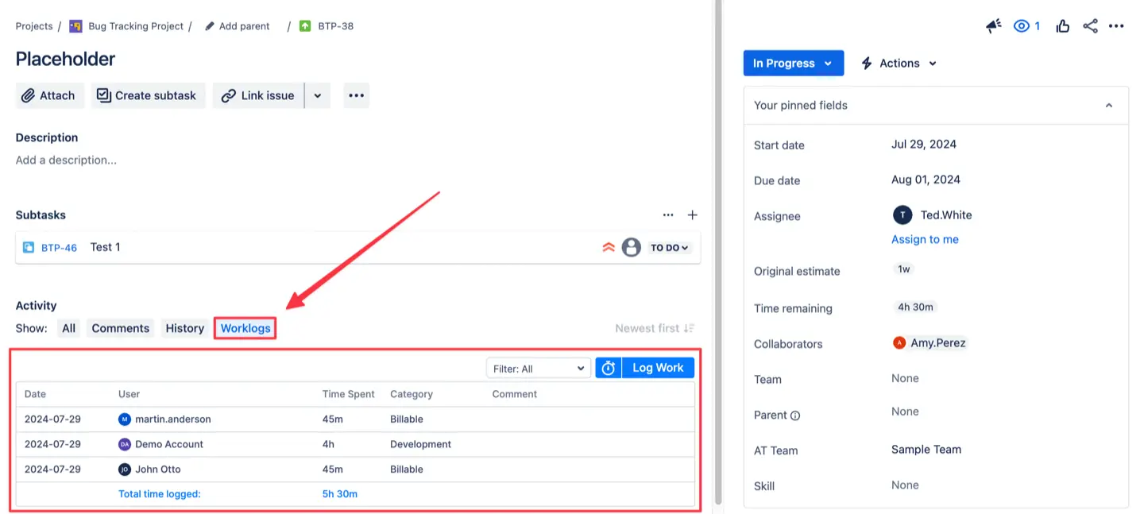
Task: Open the In Progress status dropdown
Action: click(x=793, y=63)
